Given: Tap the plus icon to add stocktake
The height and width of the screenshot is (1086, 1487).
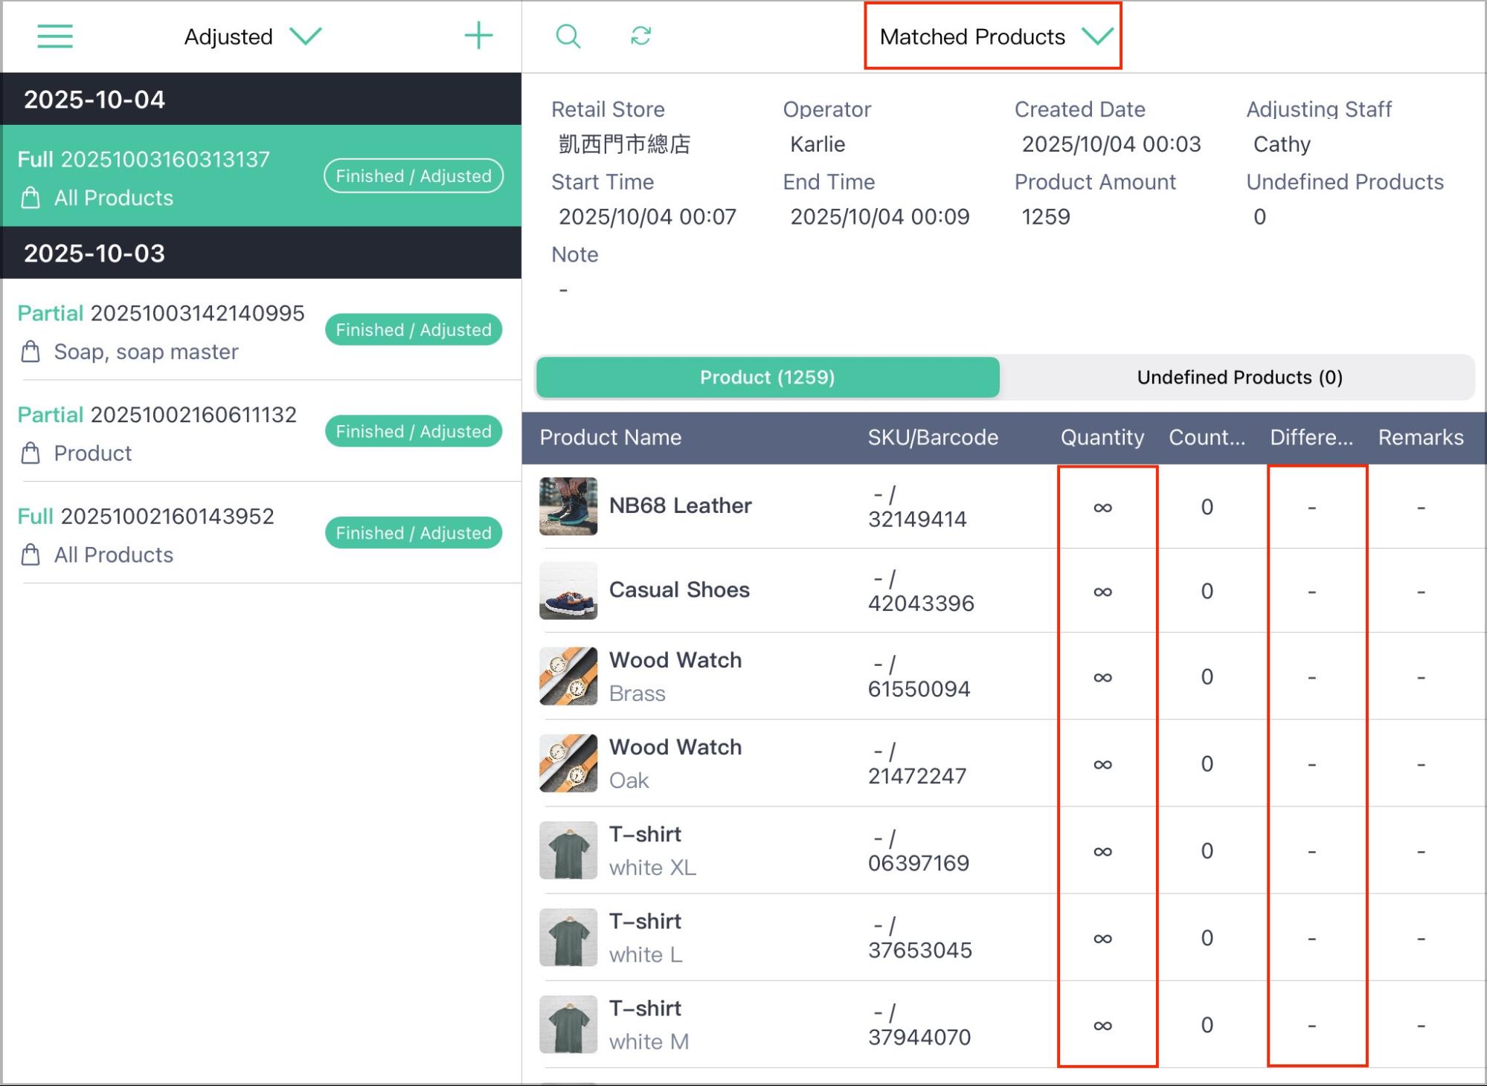Looking at the screenshot, I should point(478,36).
